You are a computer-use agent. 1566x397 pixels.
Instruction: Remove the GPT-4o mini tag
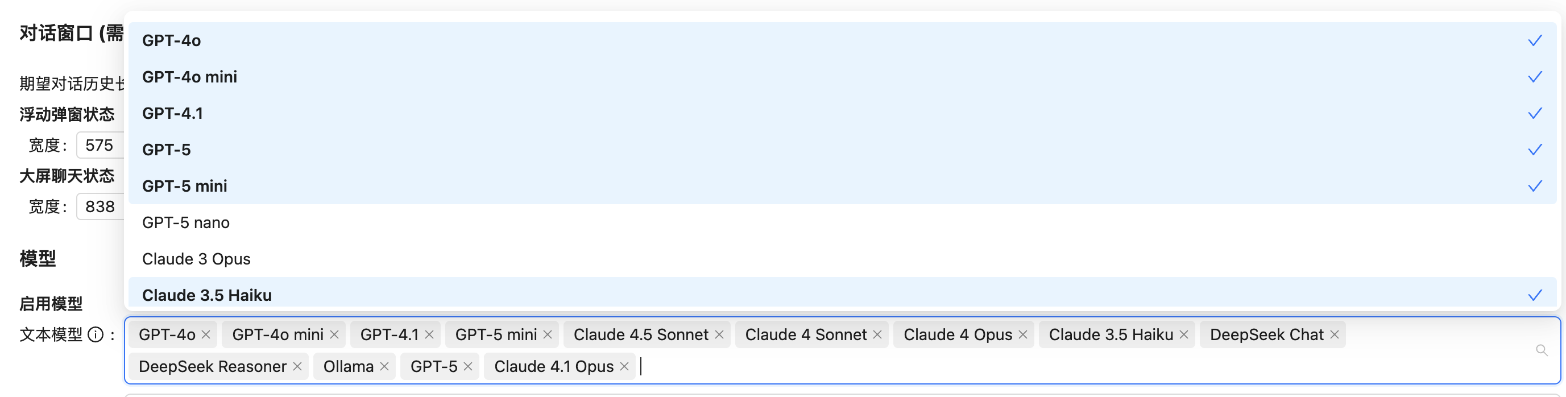tap(334, 334)
